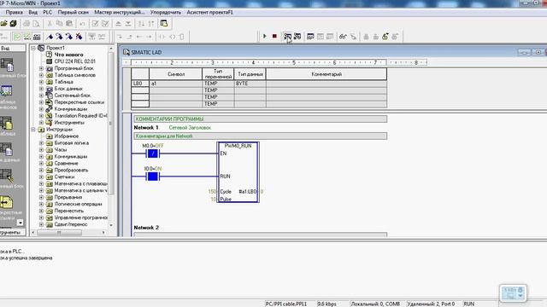The width and height of the screenshot is (547, 307).
Task: Expand Програмный блок tree node
Action: point(41,68)
